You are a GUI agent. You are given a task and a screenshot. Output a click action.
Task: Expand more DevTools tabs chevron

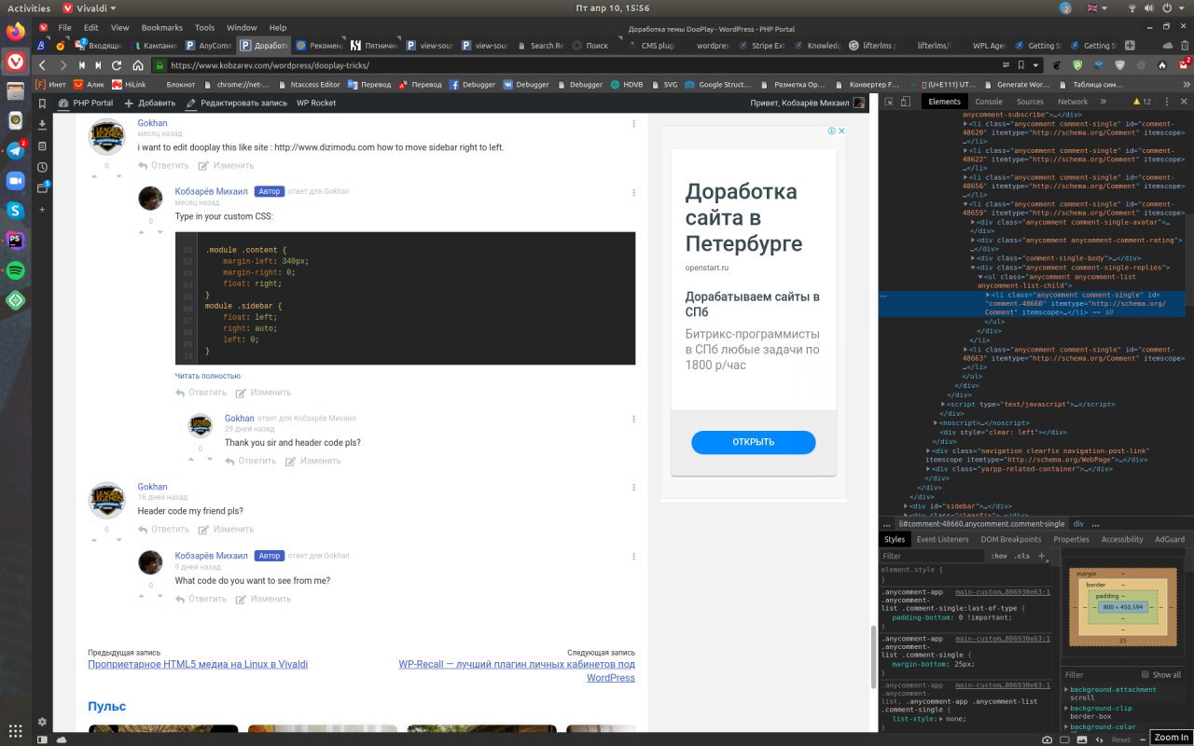tap(1104, 102)
